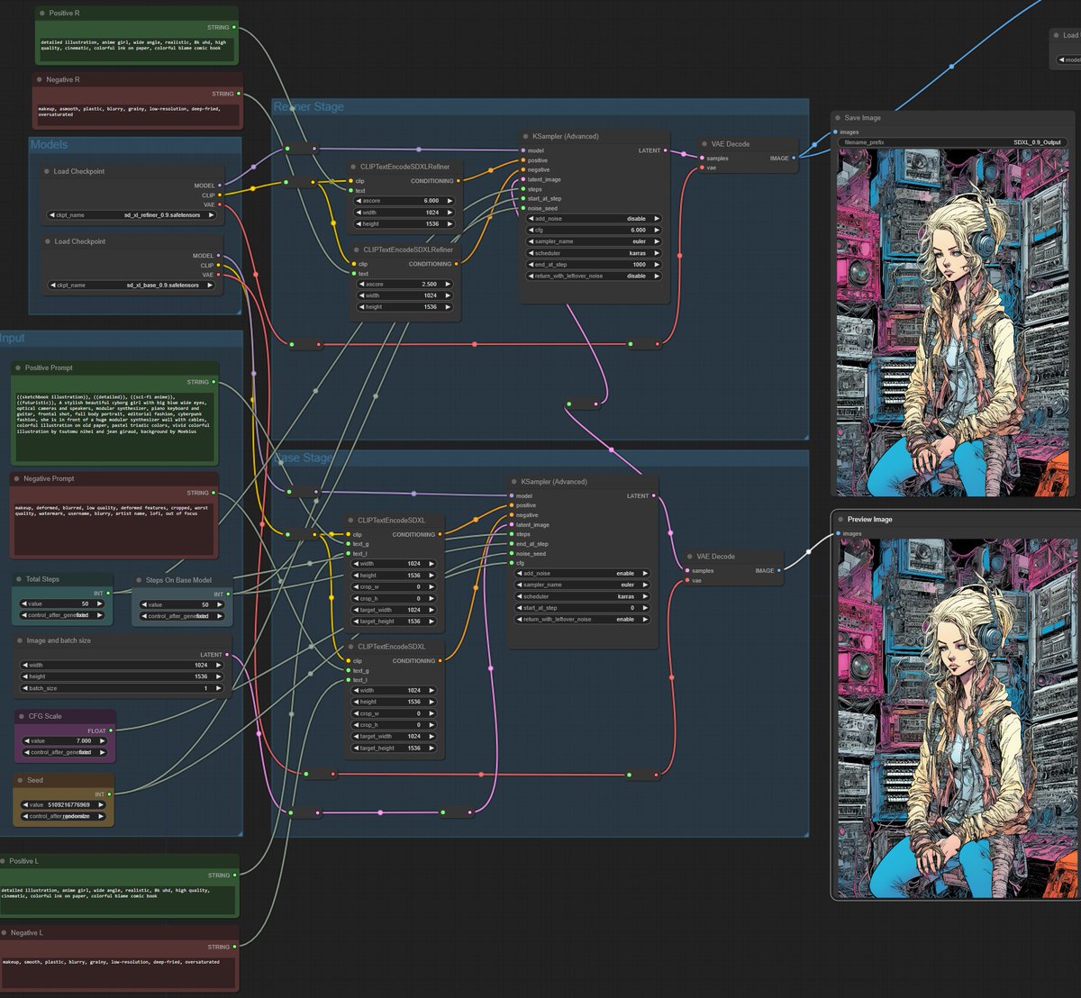Click the right arrow on Total Steps value
The width and height of the screenshot is (1081, 998).
click(x=98, y=603)
